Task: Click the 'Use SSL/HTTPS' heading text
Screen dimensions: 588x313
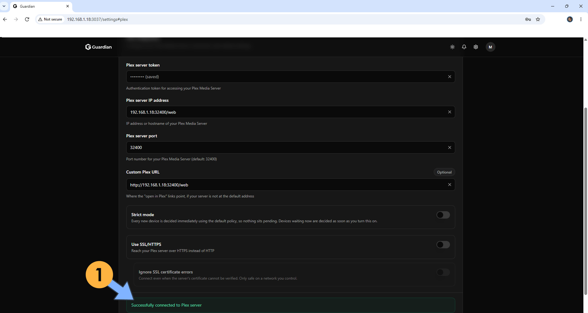Action: [146, 244]
